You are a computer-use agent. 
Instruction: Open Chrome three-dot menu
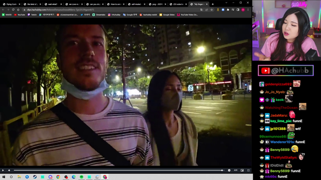tap(248, 9)
